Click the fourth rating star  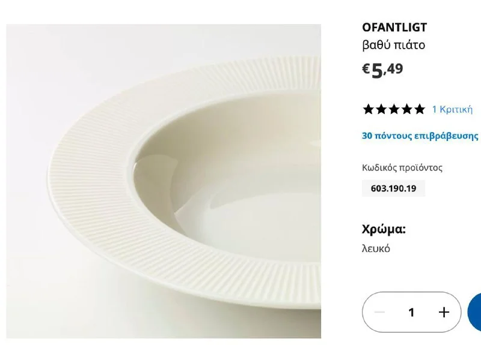tap(407, 109)
